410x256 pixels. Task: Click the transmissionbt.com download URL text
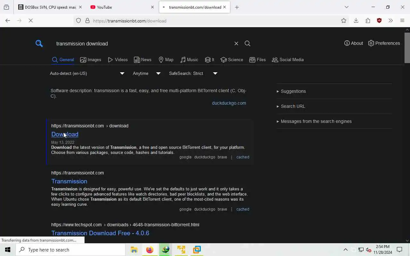[90, 126]
